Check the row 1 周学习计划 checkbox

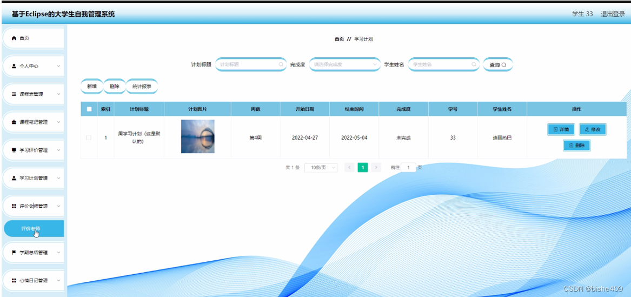click(x=89, y=137)
